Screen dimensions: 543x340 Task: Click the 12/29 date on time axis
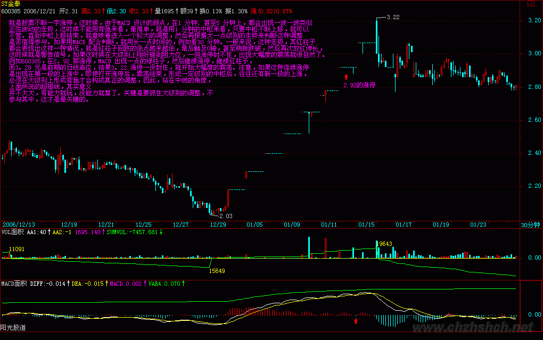point(218,225)
